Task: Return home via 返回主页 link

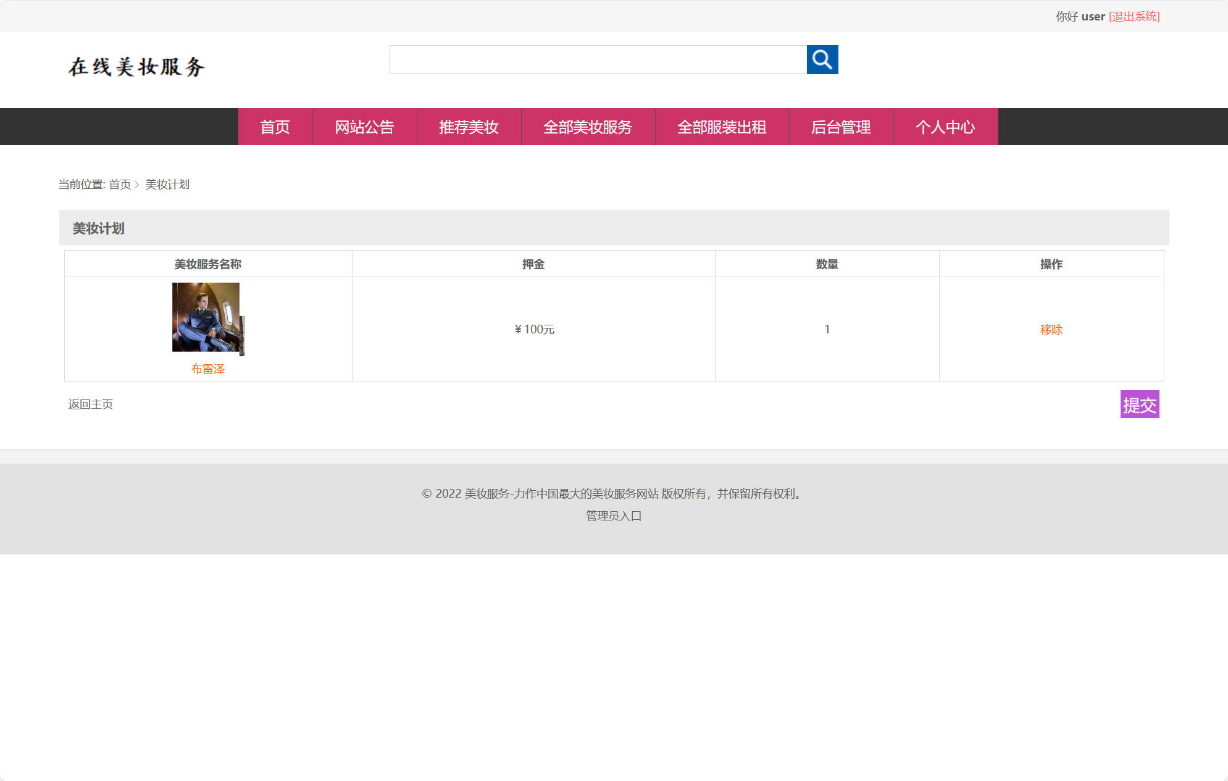Action: 90,404
